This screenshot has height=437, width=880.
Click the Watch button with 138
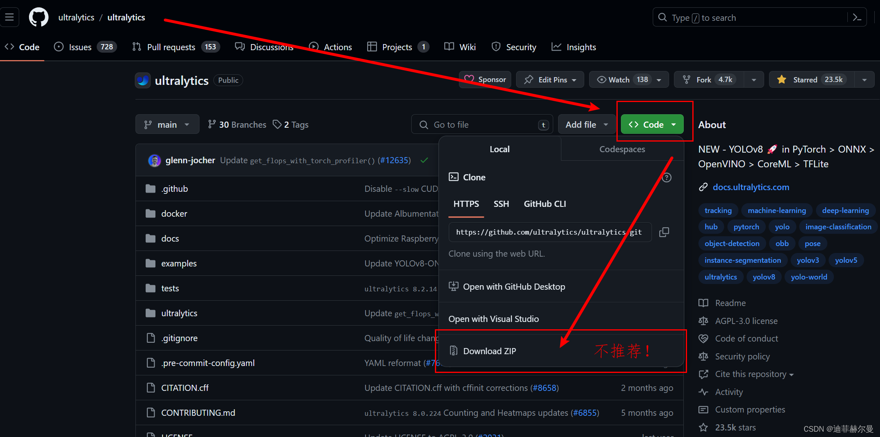pos(629,80)
